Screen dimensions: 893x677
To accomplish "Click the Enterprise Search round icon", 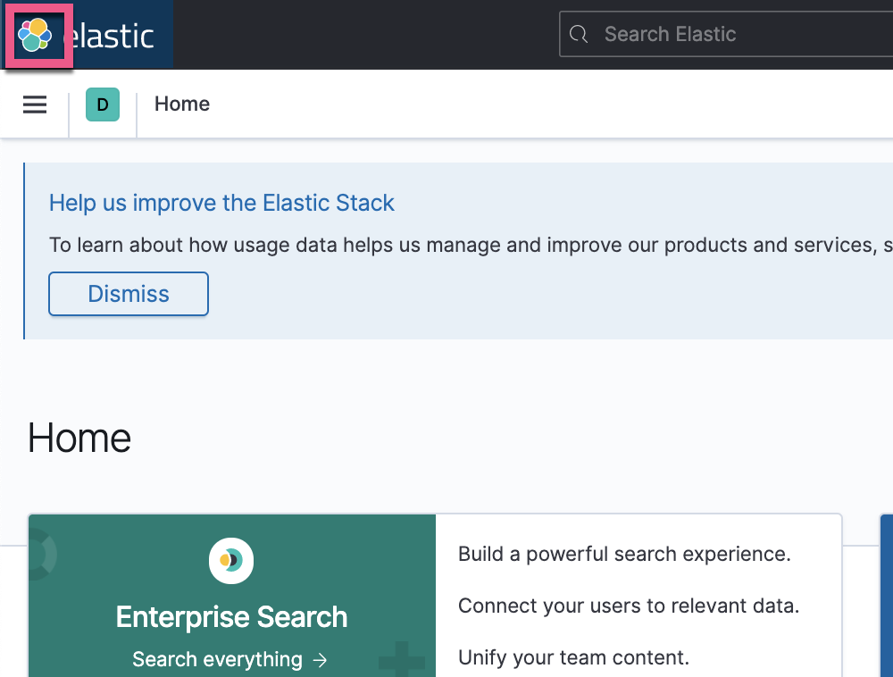I will click(231, 561).
